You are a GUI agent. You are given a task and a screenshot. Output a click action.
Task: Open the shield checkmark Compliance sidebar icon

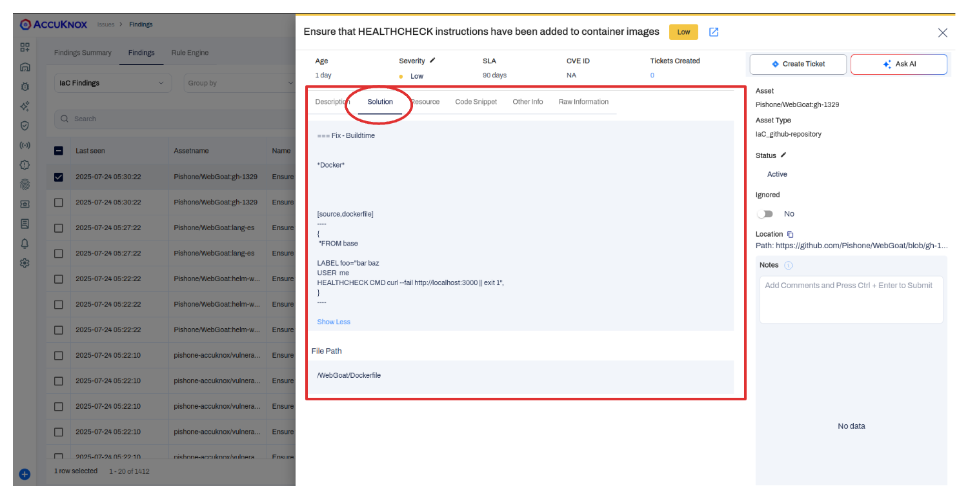coord(25,126)
